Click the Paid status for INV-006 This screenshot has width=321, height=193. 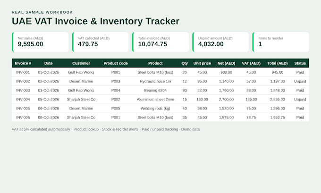pos(300,117)
